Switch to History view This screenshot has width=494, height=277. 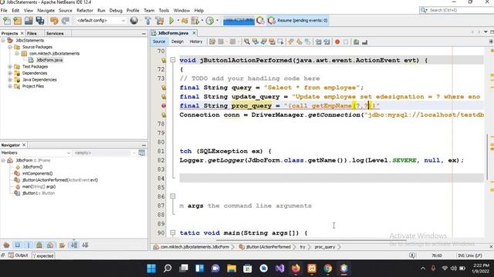click(195, 42)
